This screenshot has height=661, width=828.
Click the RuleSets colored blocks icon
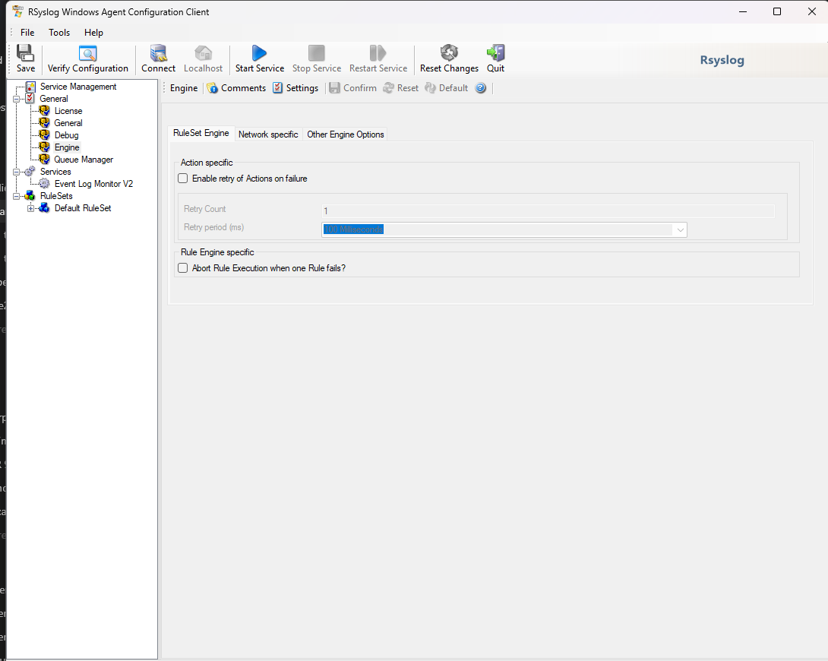[30, 196]
